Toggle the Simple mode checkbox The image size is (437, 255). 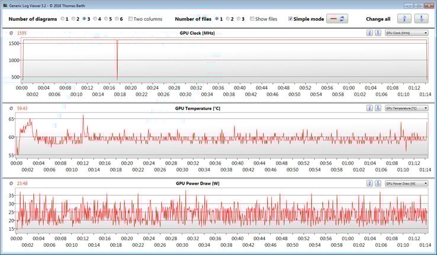click(290, 19)
